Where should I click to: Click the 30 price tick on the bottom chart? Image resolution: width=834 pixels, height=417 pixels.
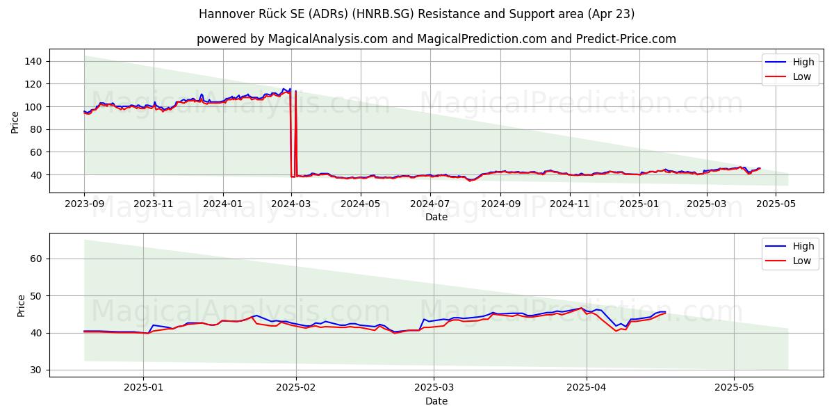36,370
